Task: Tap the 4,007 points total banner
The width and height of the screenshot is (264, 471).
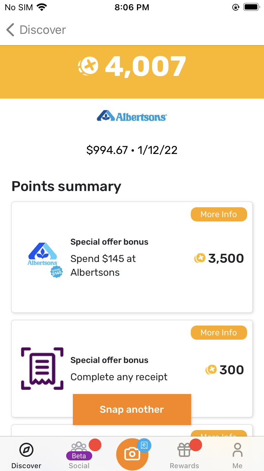Action: (x=132, y=72)
